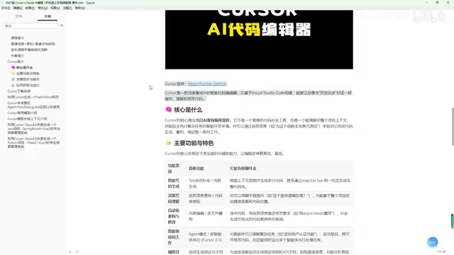Open the cursor.com official site link
The width and height of the screenshot is (454, 255).
pyautogui.click(x=207, y=84)
